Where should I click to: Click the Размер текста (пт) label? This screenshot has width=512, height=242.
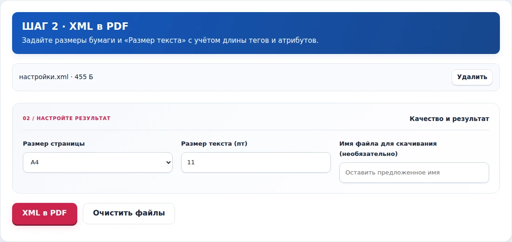point(214,144)
